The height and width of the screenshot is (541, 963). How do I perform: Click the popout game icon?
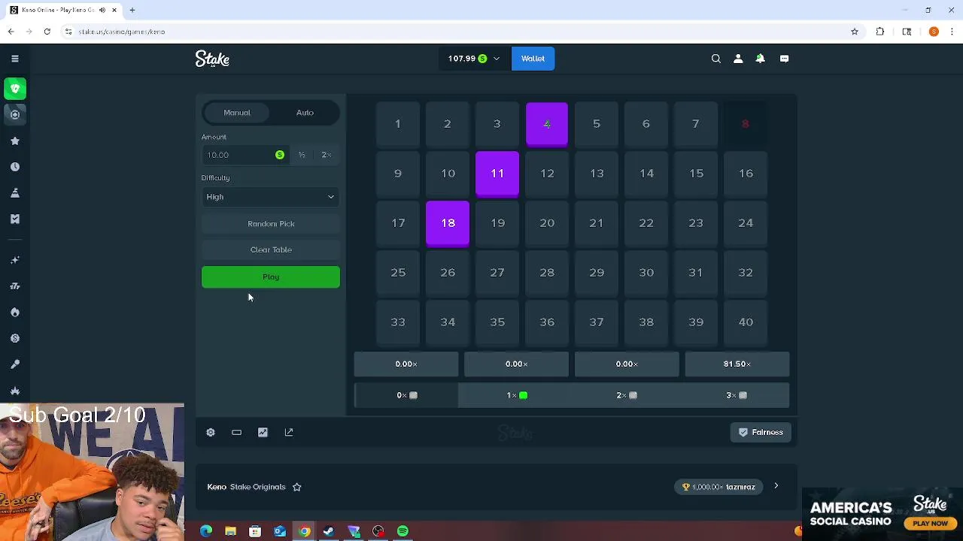[x=289, y=432]
